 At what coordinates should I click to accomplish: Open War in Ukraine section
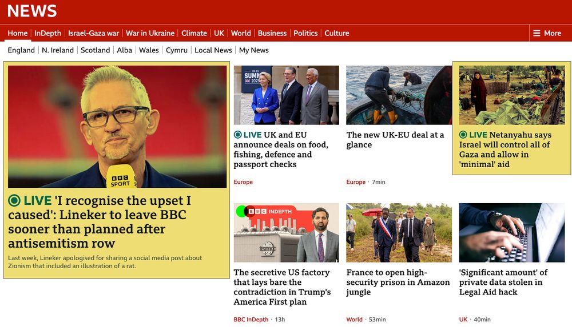click(150, 33)
